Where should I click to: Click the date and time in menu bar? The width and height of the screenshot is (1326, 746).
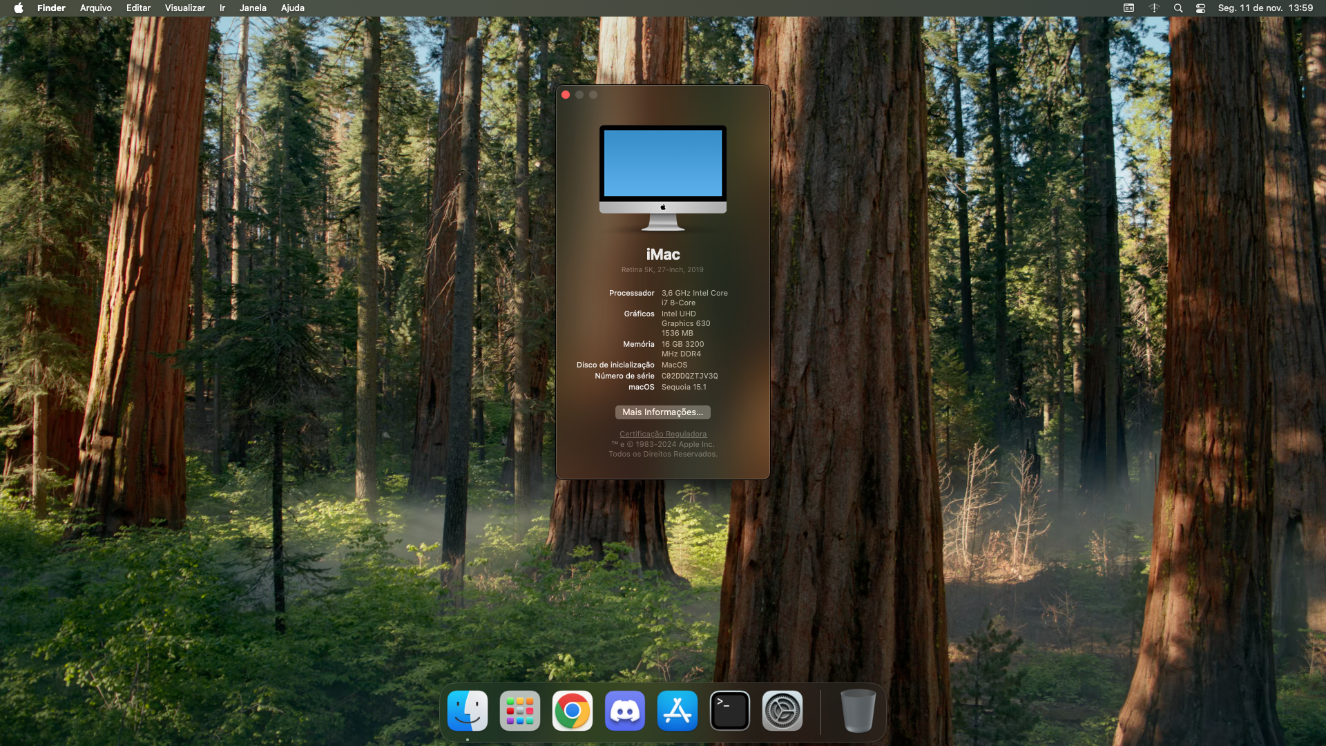click(1265, 8)
